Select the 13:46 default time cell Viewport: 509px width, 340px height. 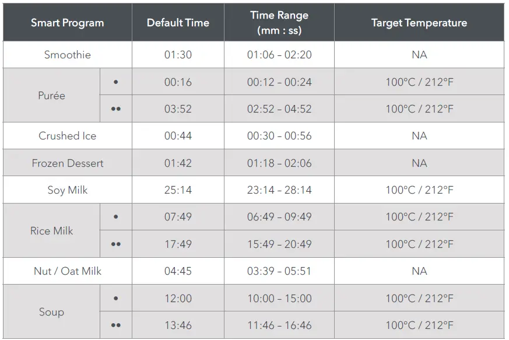pyautogui.click(x=178, y=325)
